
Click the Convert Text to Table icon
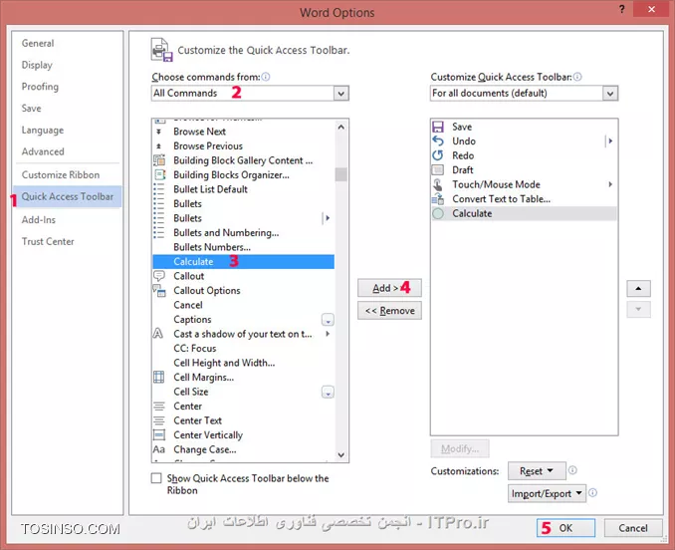tap(438, 199)
